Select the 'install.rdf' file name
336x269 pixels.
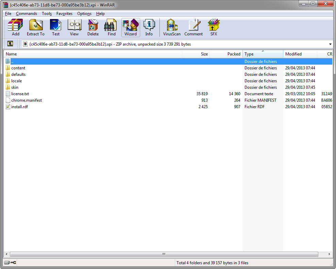click(x=19, y=106)
